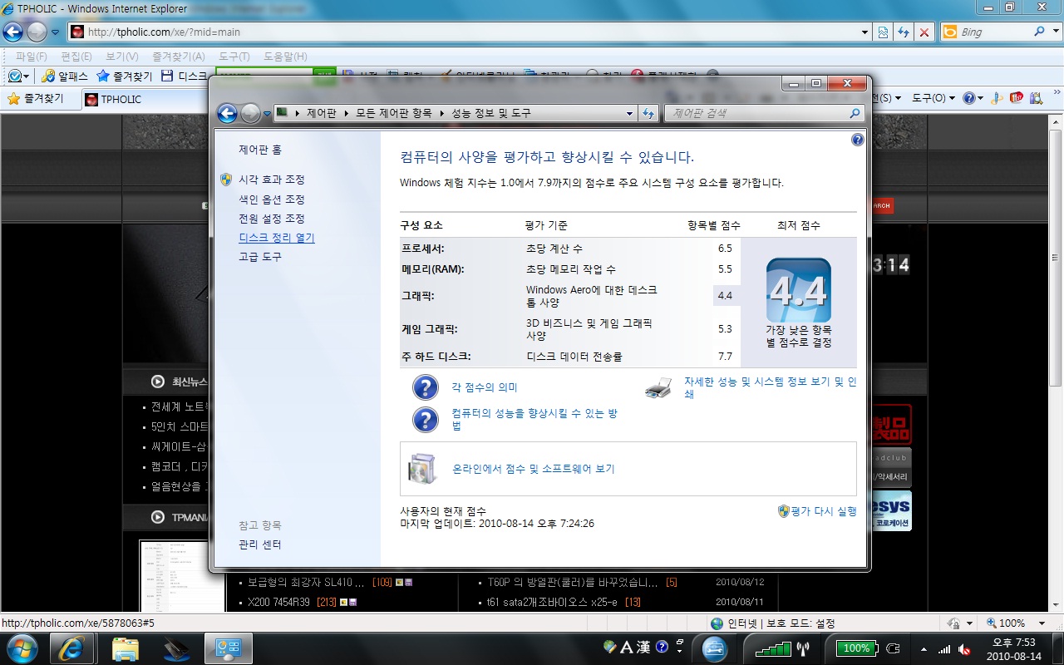Open the 디스크 정리 열기 link in sidebar
This screenshot has height=665, width=1064.
pos(277,238)
